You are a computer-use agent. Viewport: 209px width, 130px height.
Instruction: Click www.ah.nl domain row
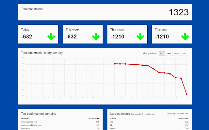tap(60, 128)
